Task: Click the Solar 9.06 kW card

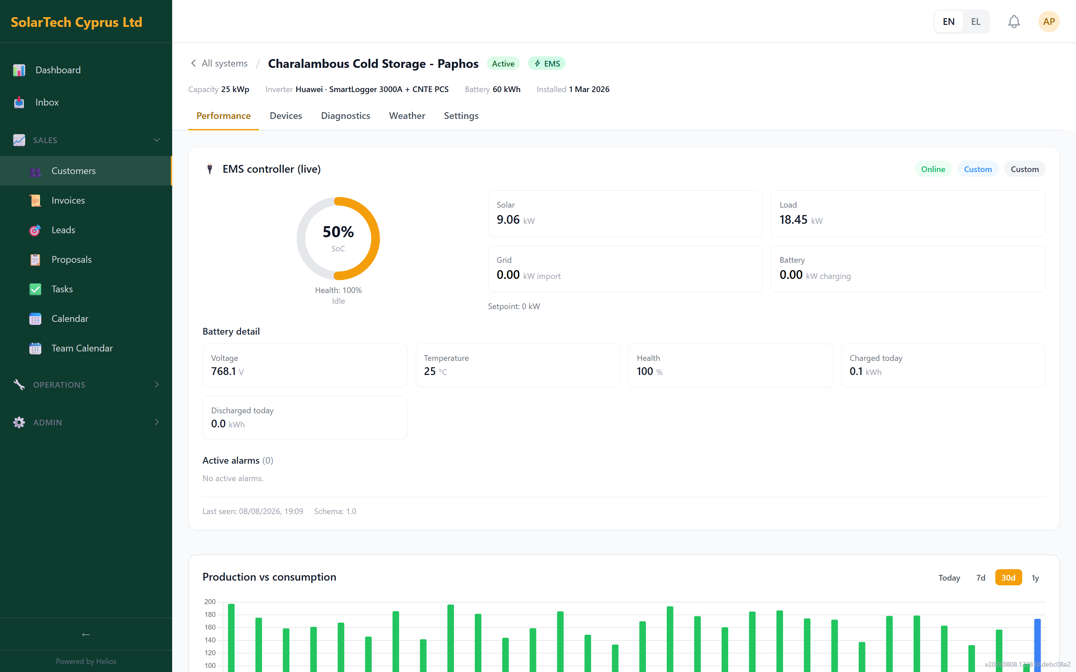Action: click(625, 213)
